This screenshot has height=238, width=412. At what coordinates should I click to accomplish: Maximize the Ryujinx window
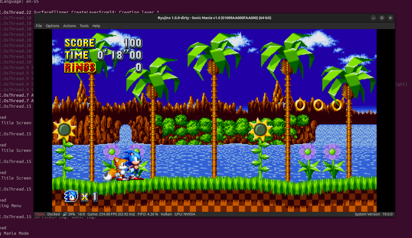(382, 18)
